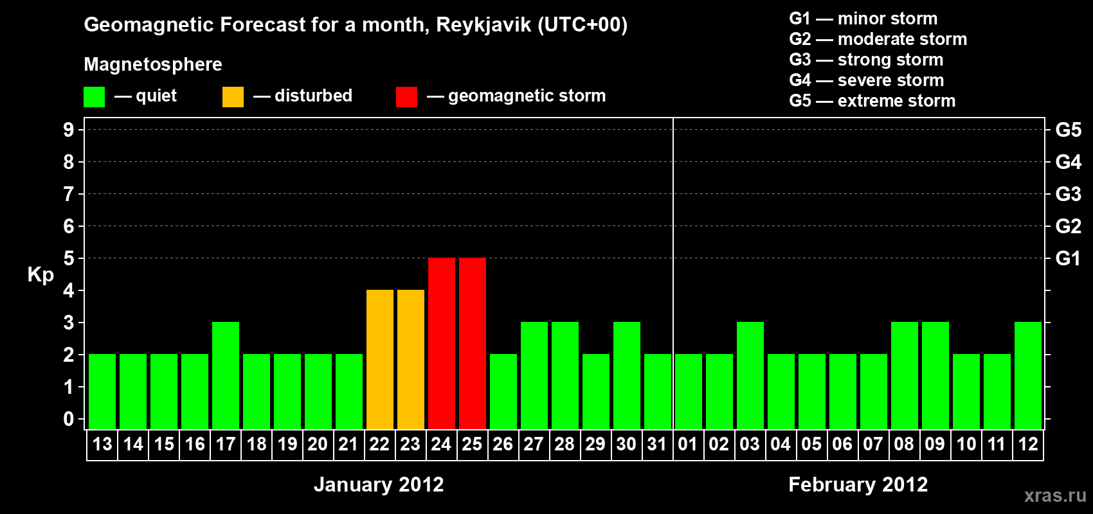Select the green bar for February 12

[x=1028, y=375]
